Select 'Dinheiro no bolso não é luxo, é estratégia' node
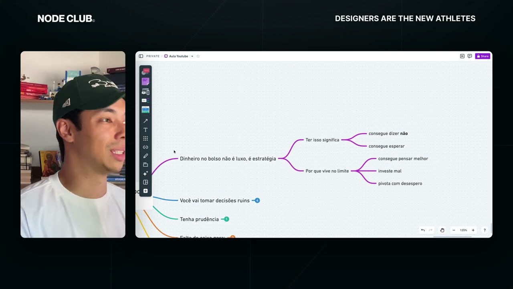 coord(228,159)
